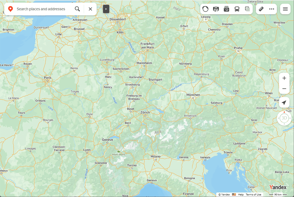Click the 90 km scale indicator
Screen dimensions: 294x197
(x=278, y=195)
